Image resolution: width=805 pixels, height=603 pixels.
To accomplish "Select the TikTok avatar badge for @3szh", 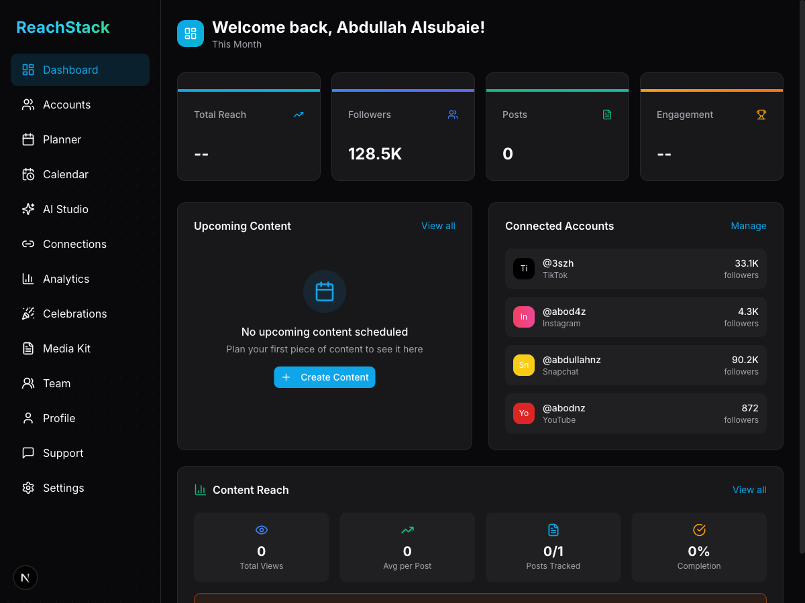I will click(524, 269).
